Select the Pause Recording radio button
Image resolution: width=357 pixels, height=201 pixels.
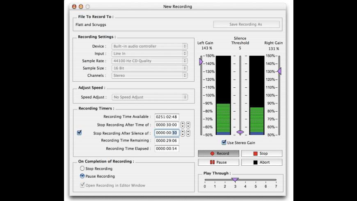[x=82, y=176]
